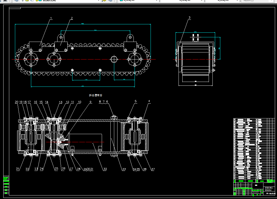Select part callout number 9

(90, 102)
